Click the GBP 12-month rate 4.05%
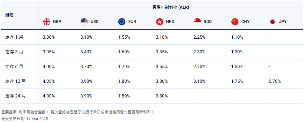 point(49,81)
